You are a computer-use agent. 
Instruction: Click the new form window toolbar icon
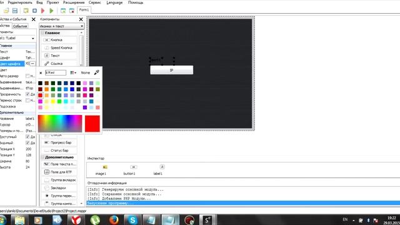pyautogui.click(x=63, y=11)
